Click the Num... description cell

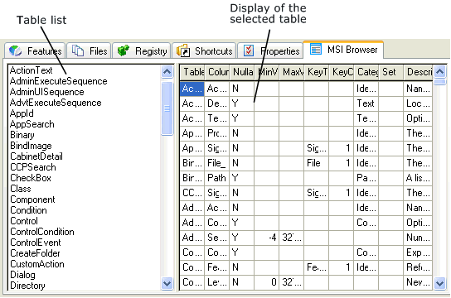418,238
